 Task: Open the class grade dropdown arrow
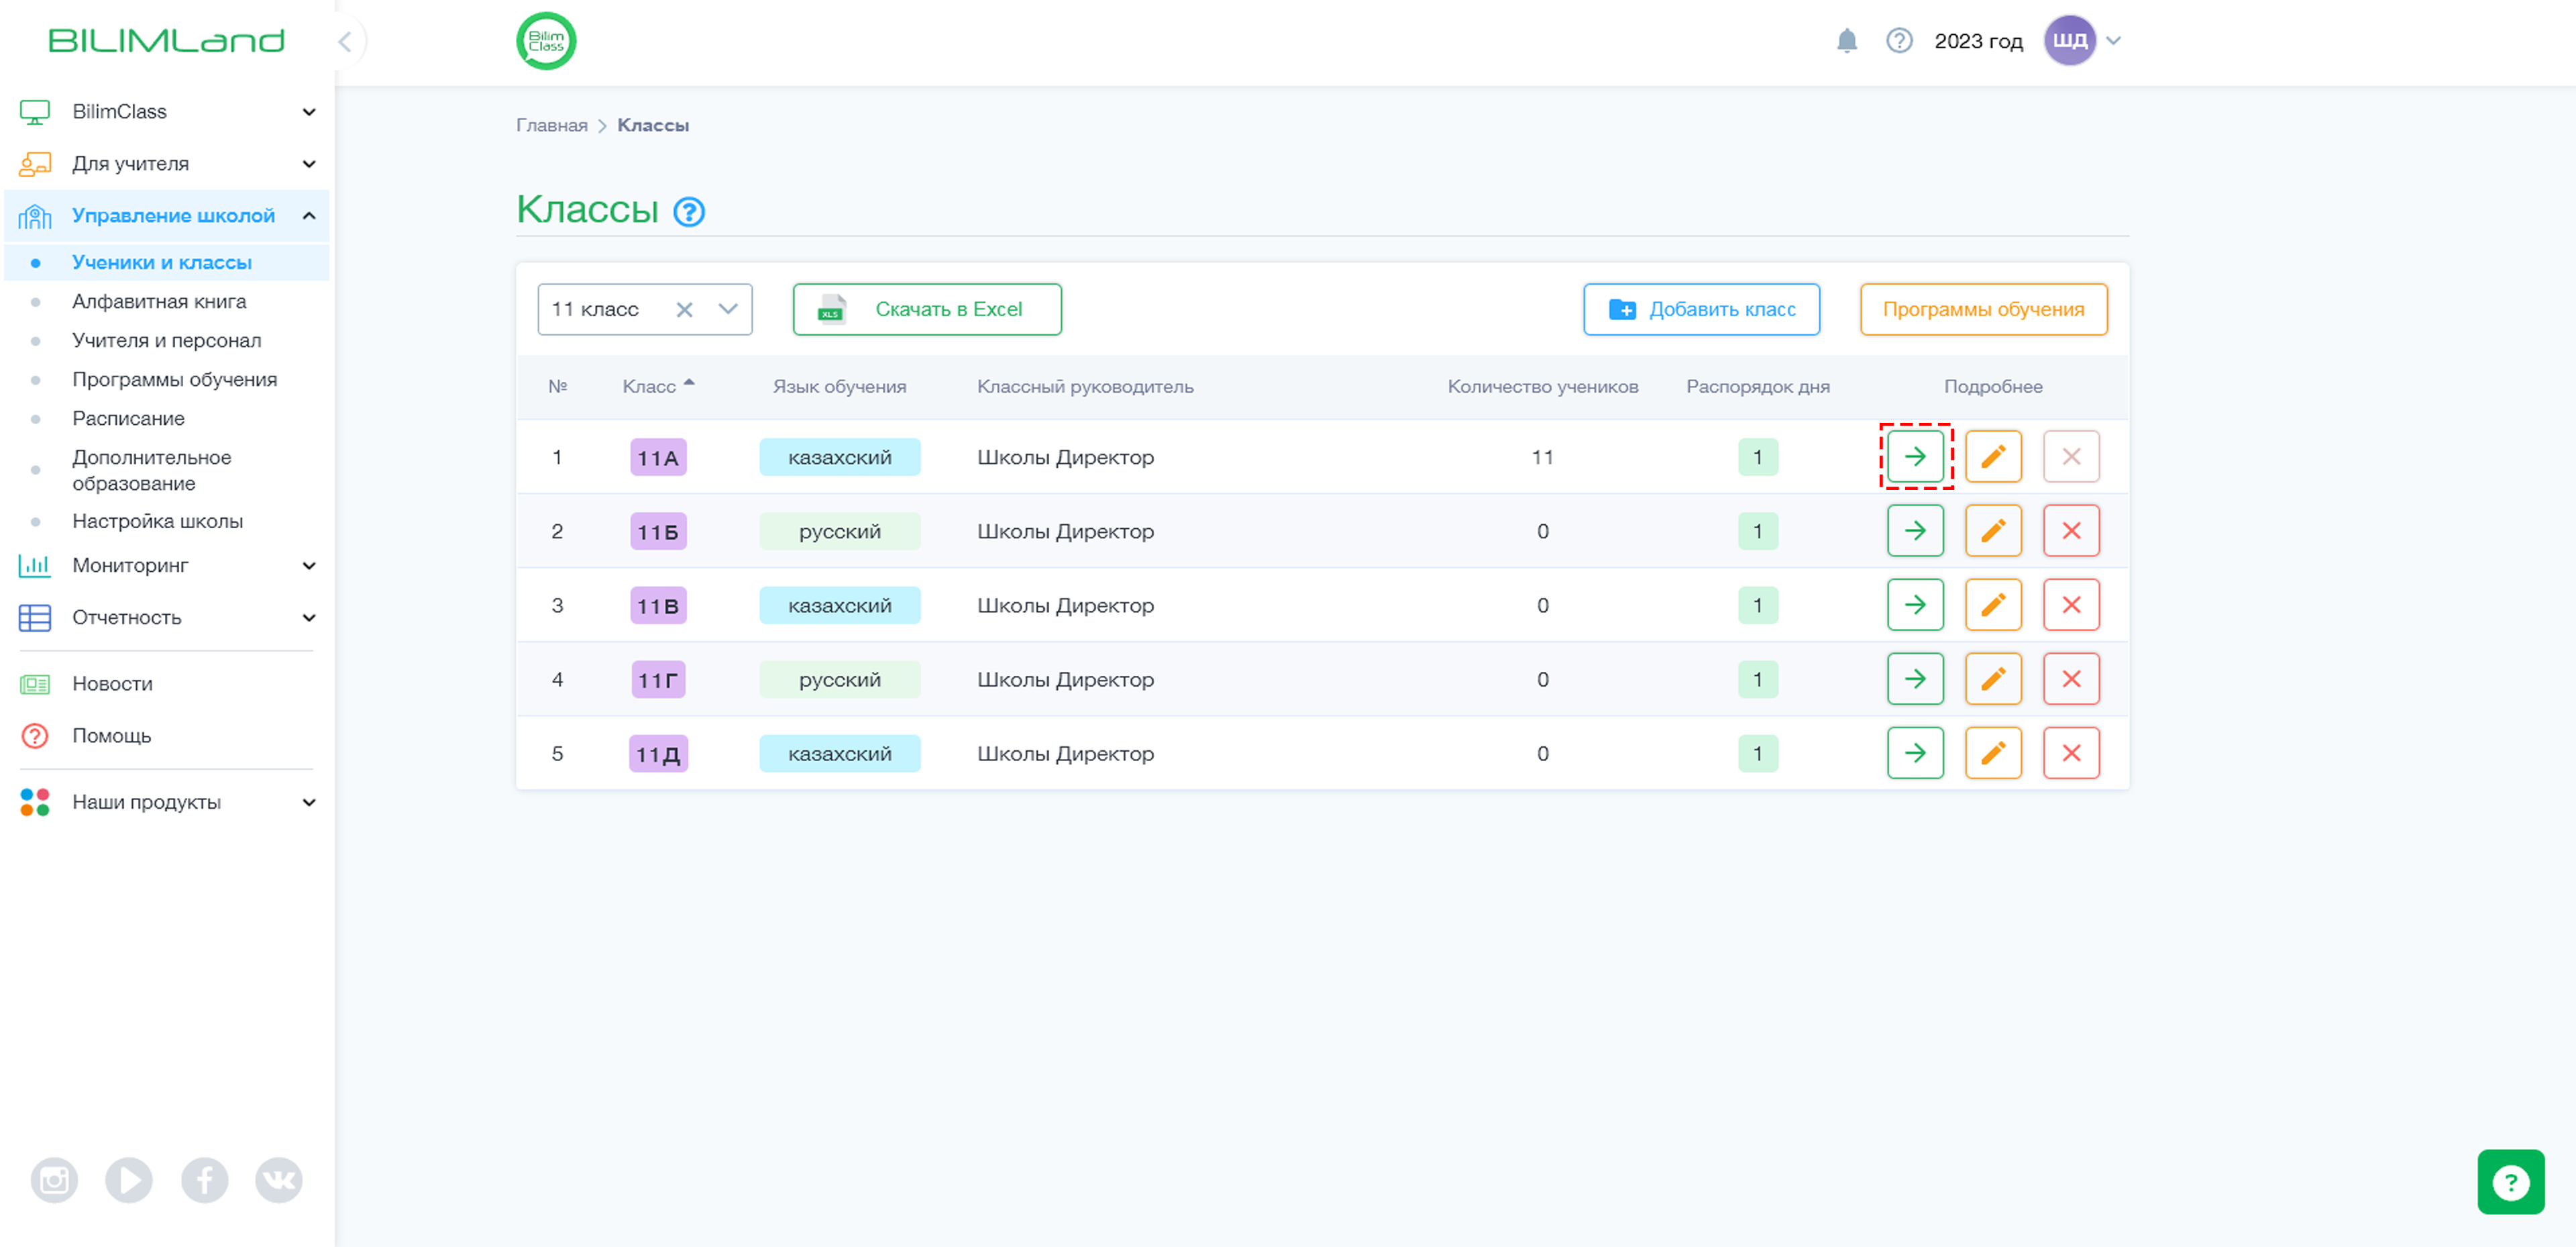pos(728,309)
